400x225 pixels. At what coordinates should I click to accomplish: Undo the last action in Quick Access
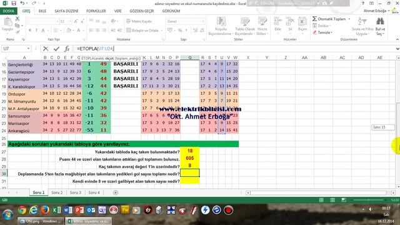click(x=22, y=3)
